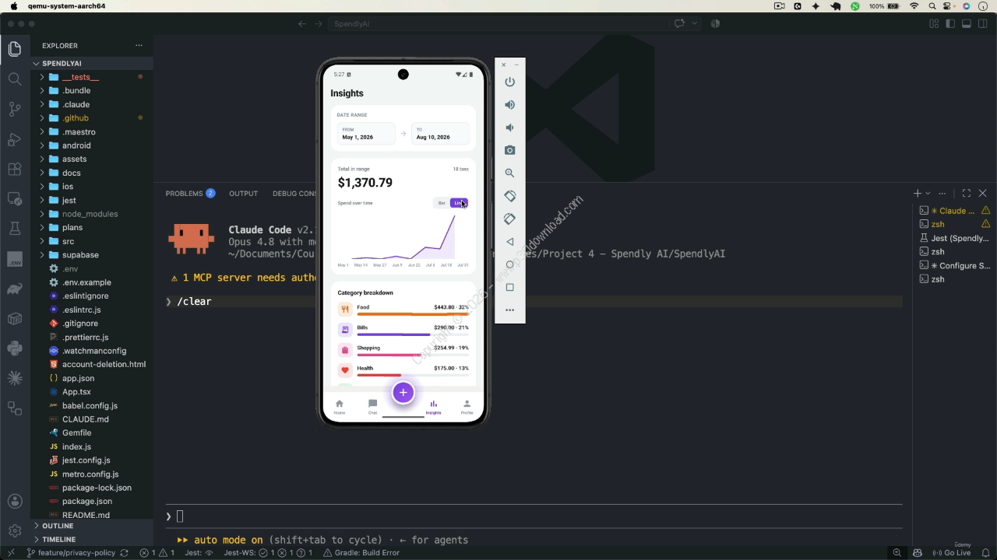Select the Line chart toggle

point(459,203)
